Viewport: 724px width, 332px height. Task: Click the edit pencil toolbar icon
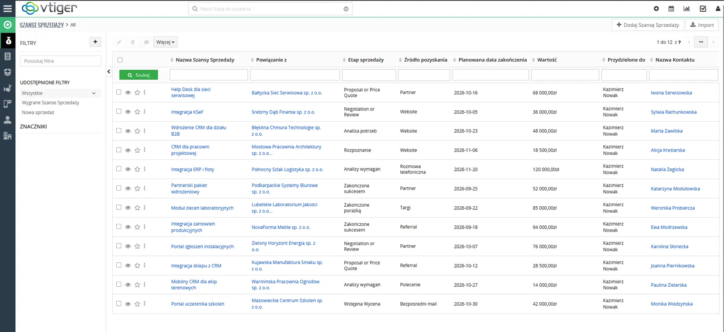[119, 42]
